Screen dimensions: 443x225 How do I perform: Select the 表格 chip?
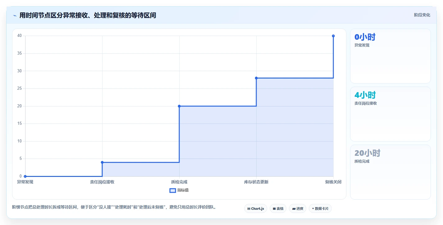pos(278,209)
